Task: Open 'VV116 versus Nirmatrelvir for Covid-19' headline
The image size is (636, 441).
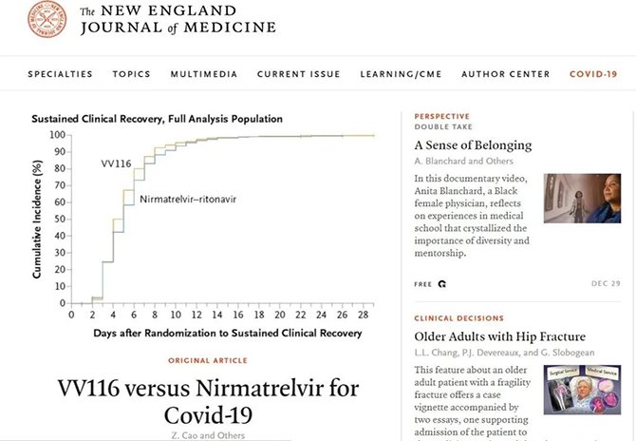Action: (x=208, y=401)
